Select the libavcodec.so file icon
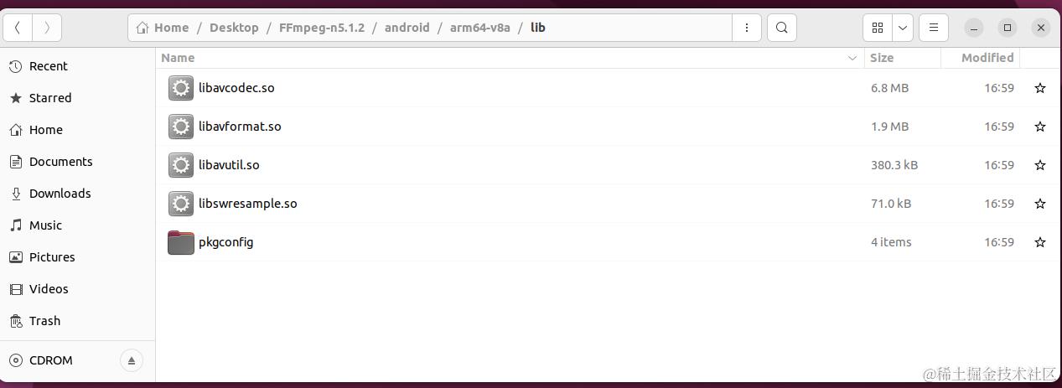The width and height of the screenshot is (1062, 388). coord(181,88)
